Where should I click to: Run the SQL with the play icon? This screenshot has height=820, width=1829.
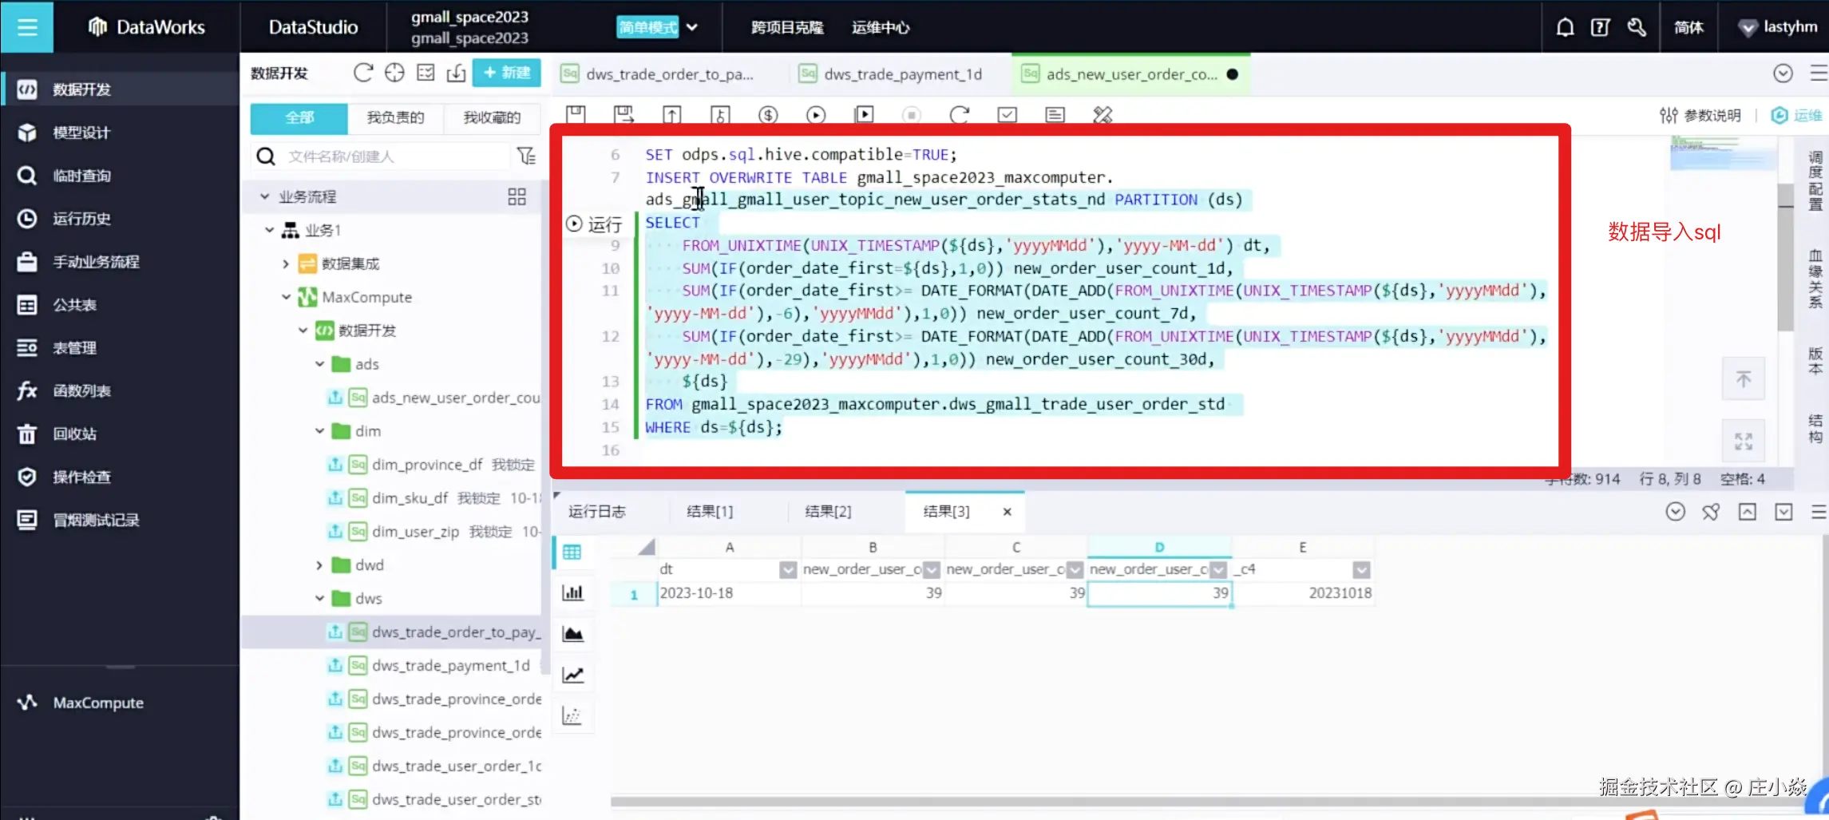pyautogui.click(x=816, y=114)
